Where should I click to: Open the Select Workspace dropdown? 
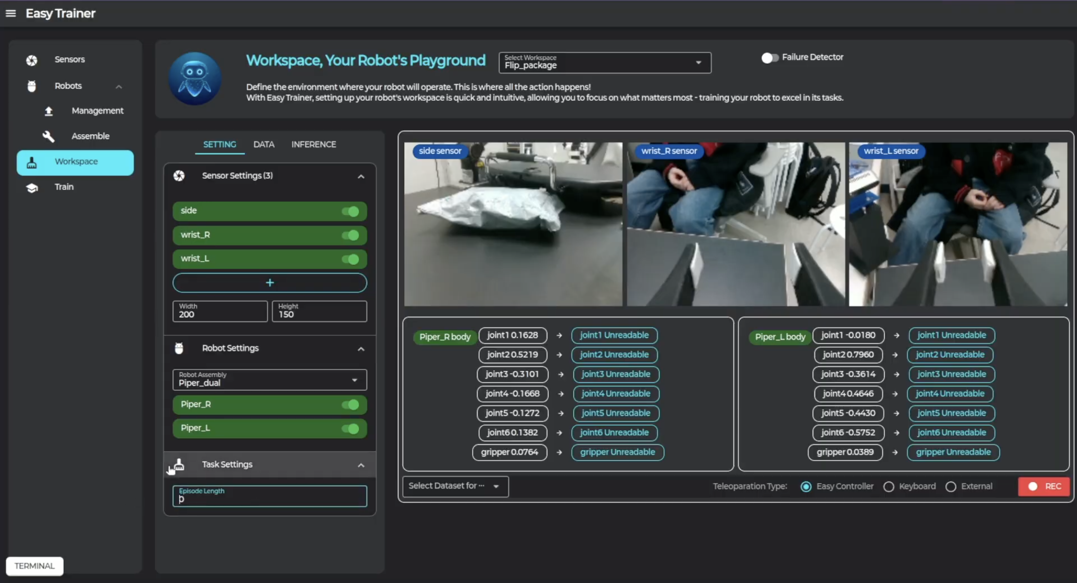coord(604,63)
